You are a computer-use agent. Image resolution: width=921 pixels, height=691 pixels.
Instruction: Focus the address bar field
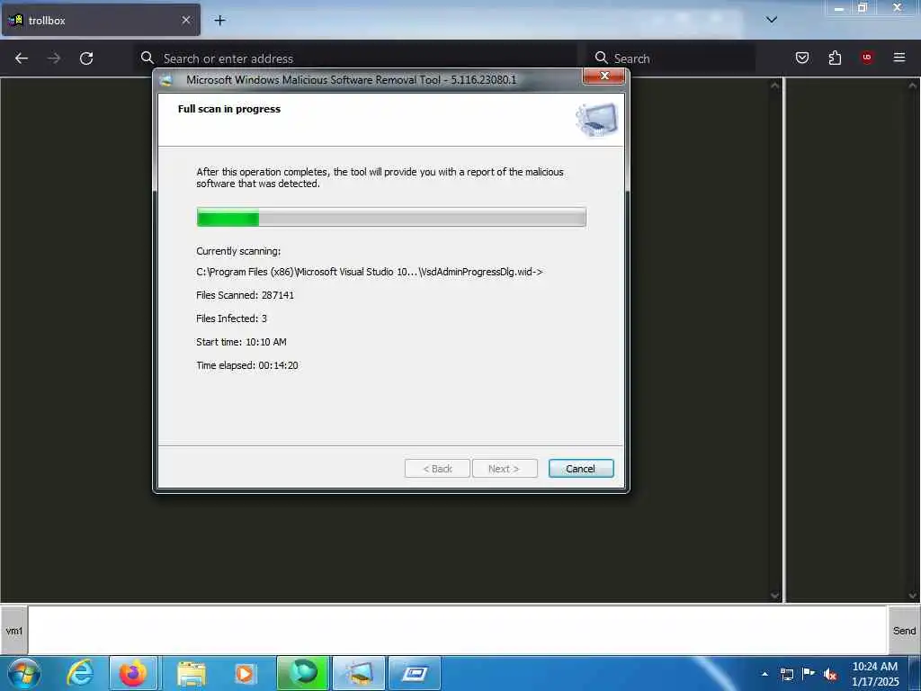(355, 58)
